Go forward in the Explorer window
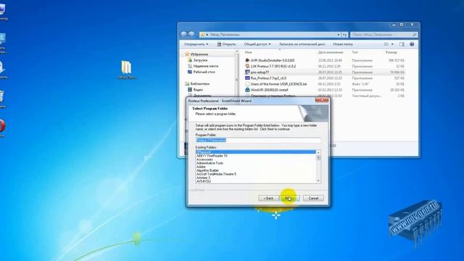Screen dimensions: 464x261 [x=191, y=35]
